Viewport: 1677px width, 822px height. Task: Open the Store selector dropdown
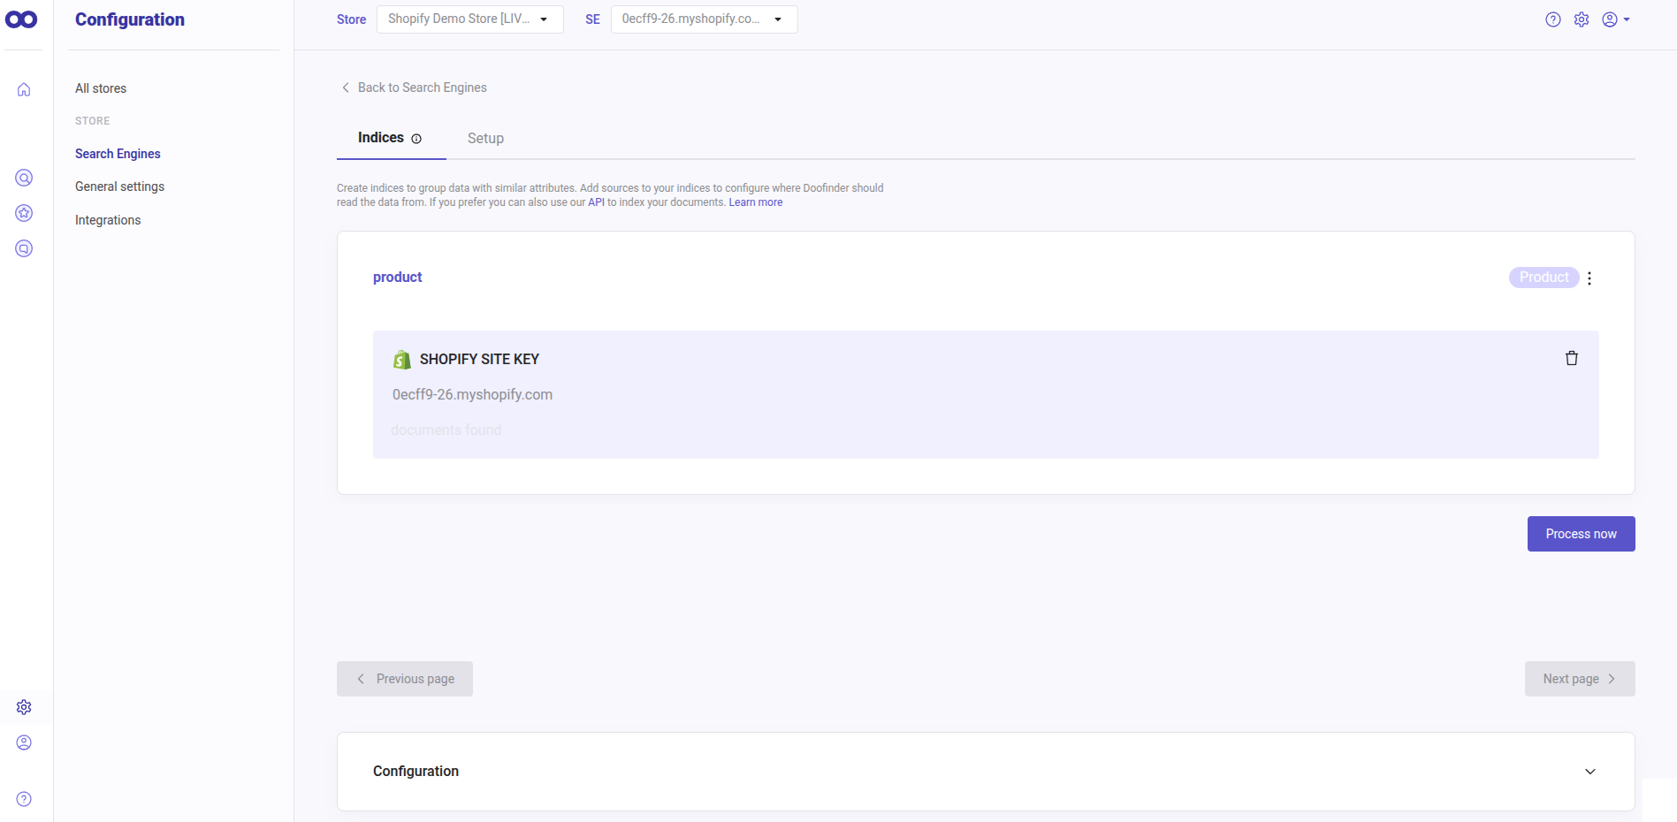click(x=469, y=19)
